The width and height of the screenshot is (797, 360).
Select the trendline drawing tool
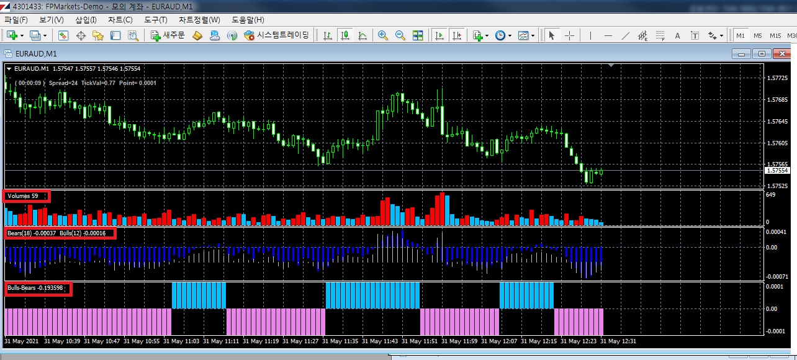click(625, 35)
